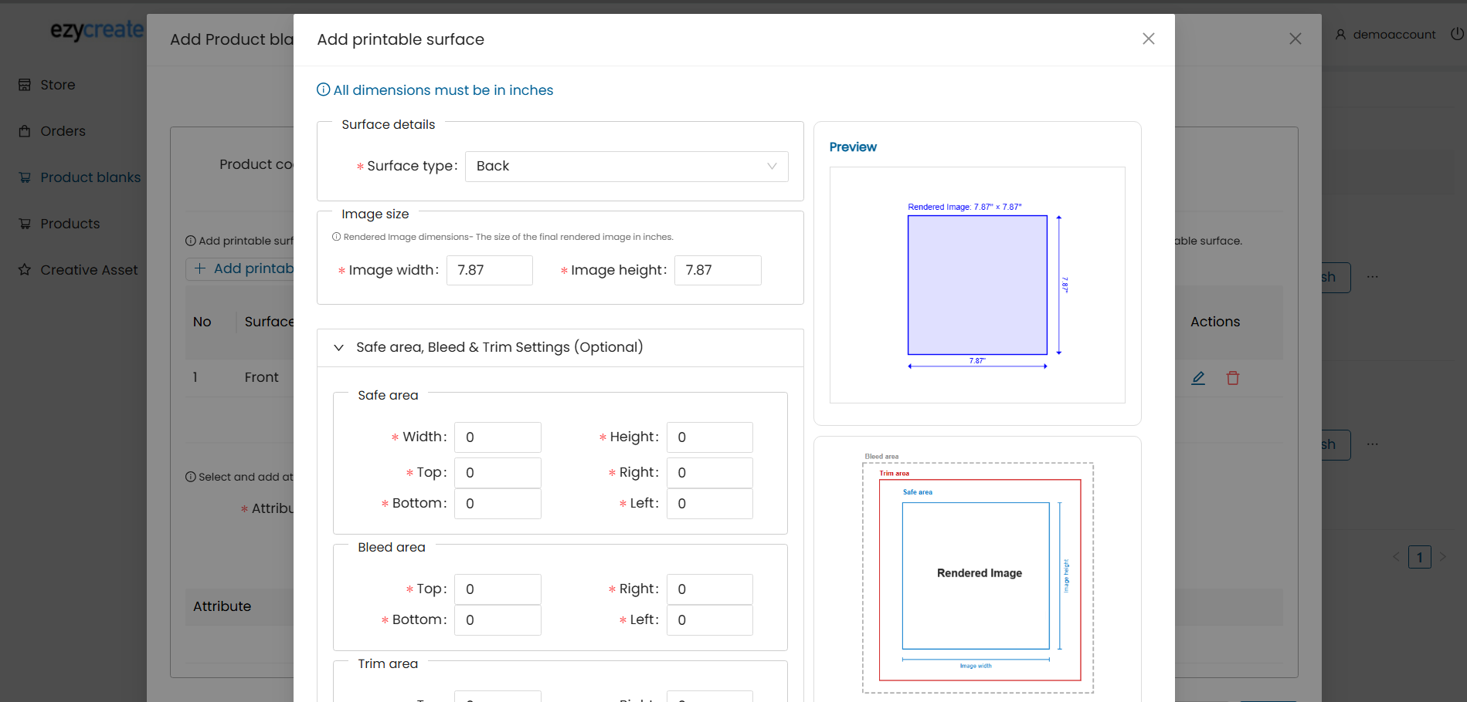Click the Store sidebar icon
The width and height of the screenshot is (1467, 702).
[x=25, y=85]
